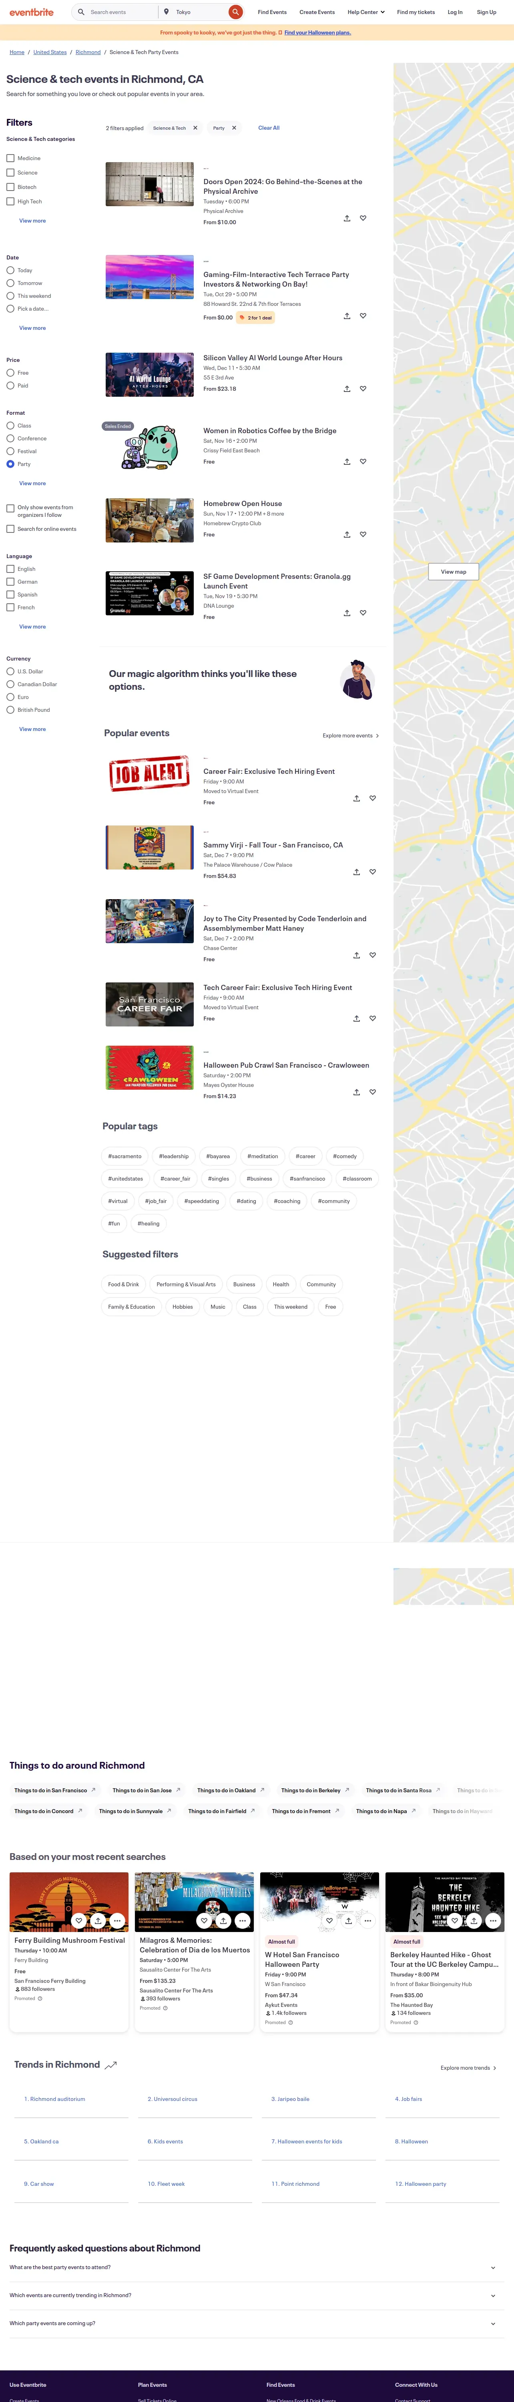Like Halloween Pub Crawl Crawloween event

pyautogui.click(x=372, y=1092)
